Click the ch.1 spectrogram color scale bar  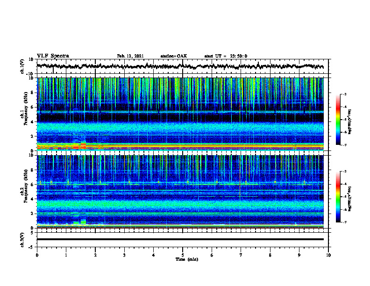pyautogui.click(x=338, y=120)
